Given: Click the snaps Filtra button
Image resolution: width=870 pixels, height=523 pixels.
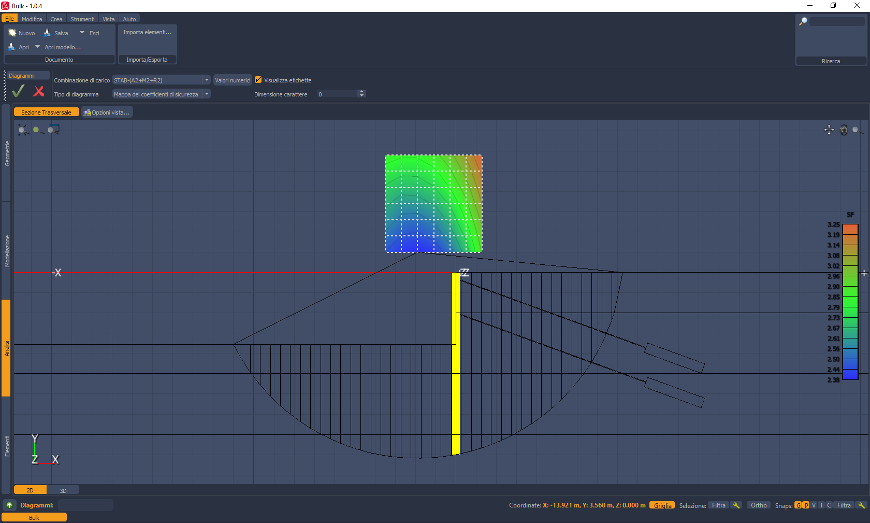Looking at the screenshot, I should point(844,505).
